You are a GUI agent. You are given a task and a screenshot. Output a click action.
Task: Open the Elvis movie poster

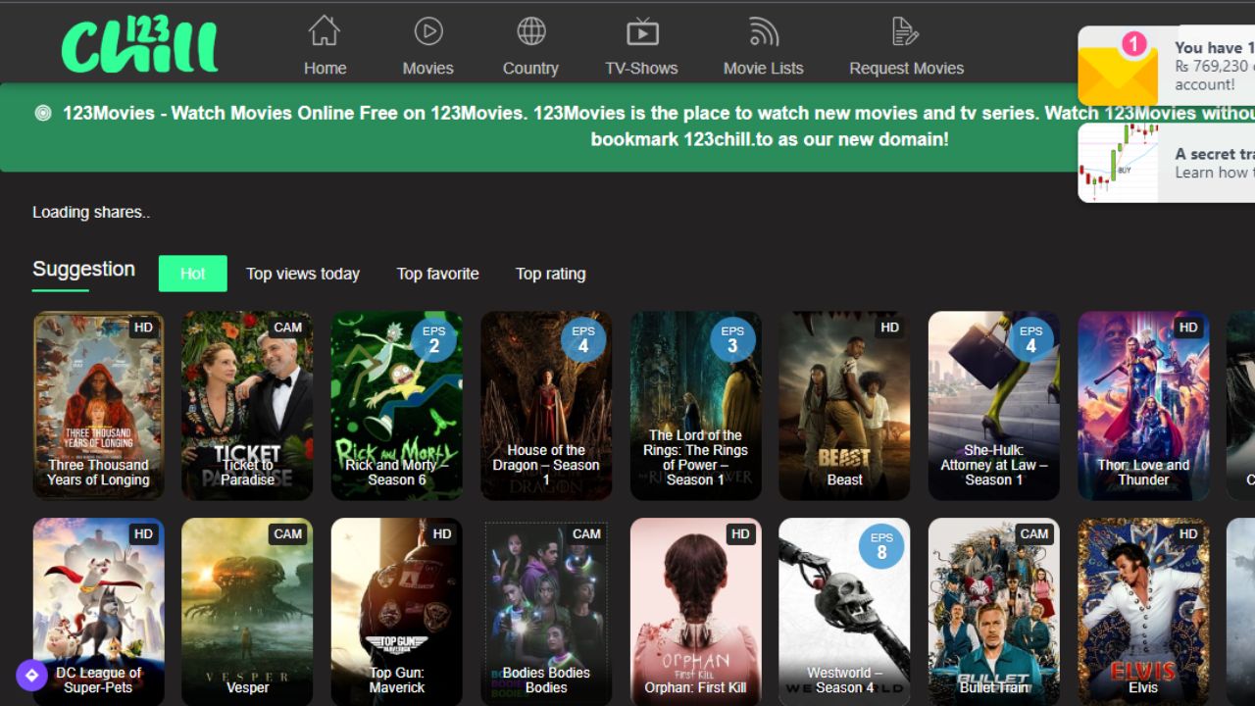pyautogui.click(x=1143, y=611)
